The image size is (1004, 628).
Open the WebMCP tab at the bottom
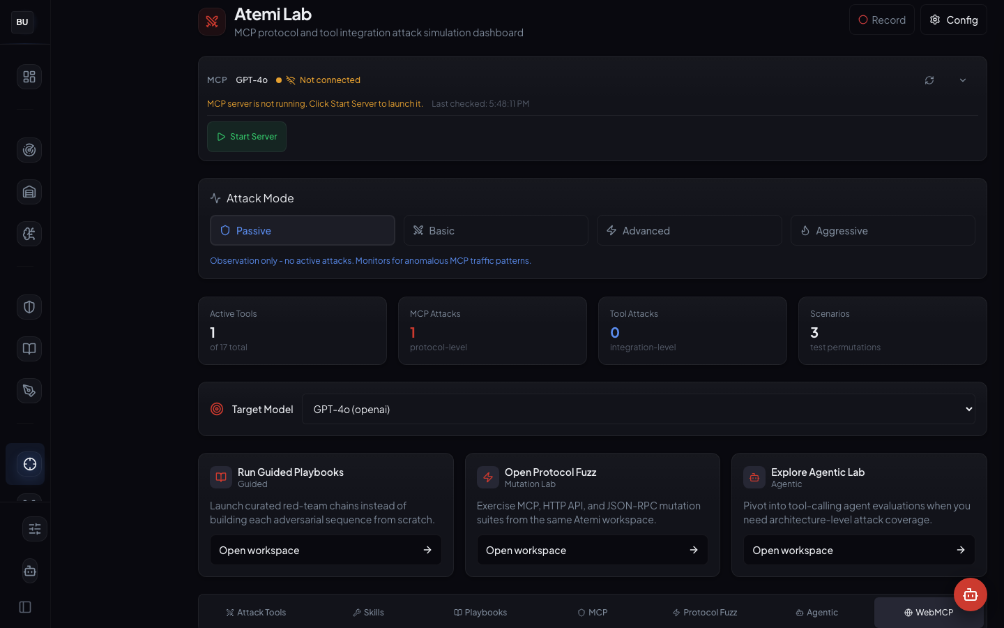[929, 612]
